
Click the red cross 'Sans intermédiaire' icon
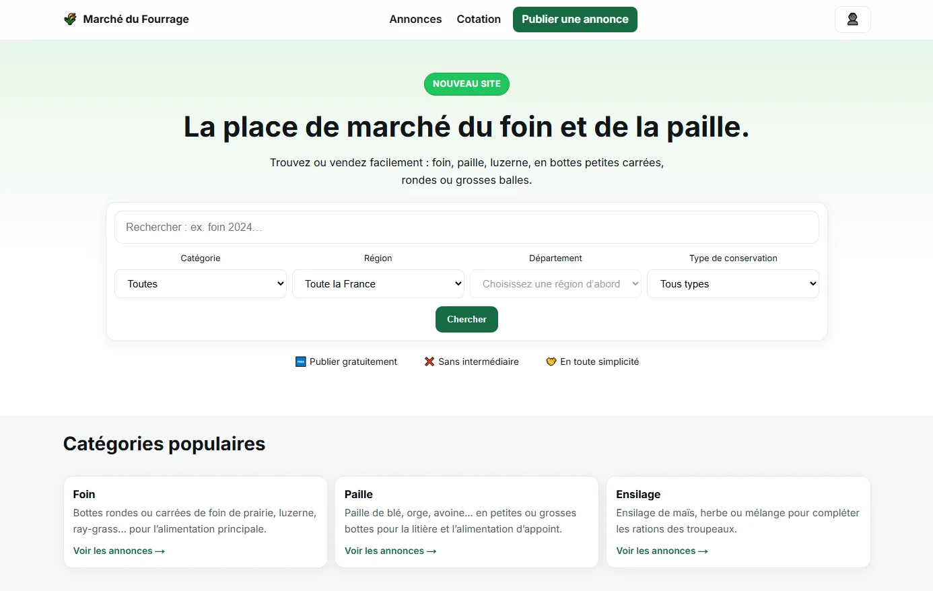429,361
